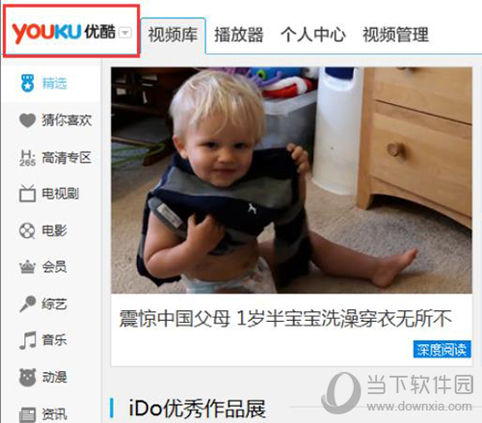The height and width of the screenshot is (423, 482).
Task: Expand the dropdown arrow beside Youku logo
Action: (x=125, y=33)
